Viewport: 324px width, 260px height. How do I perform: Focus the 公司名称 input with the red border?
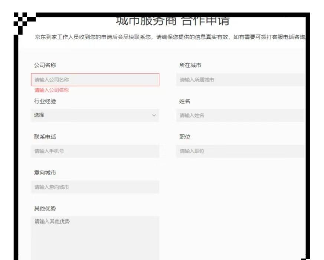tap(95, 80)
